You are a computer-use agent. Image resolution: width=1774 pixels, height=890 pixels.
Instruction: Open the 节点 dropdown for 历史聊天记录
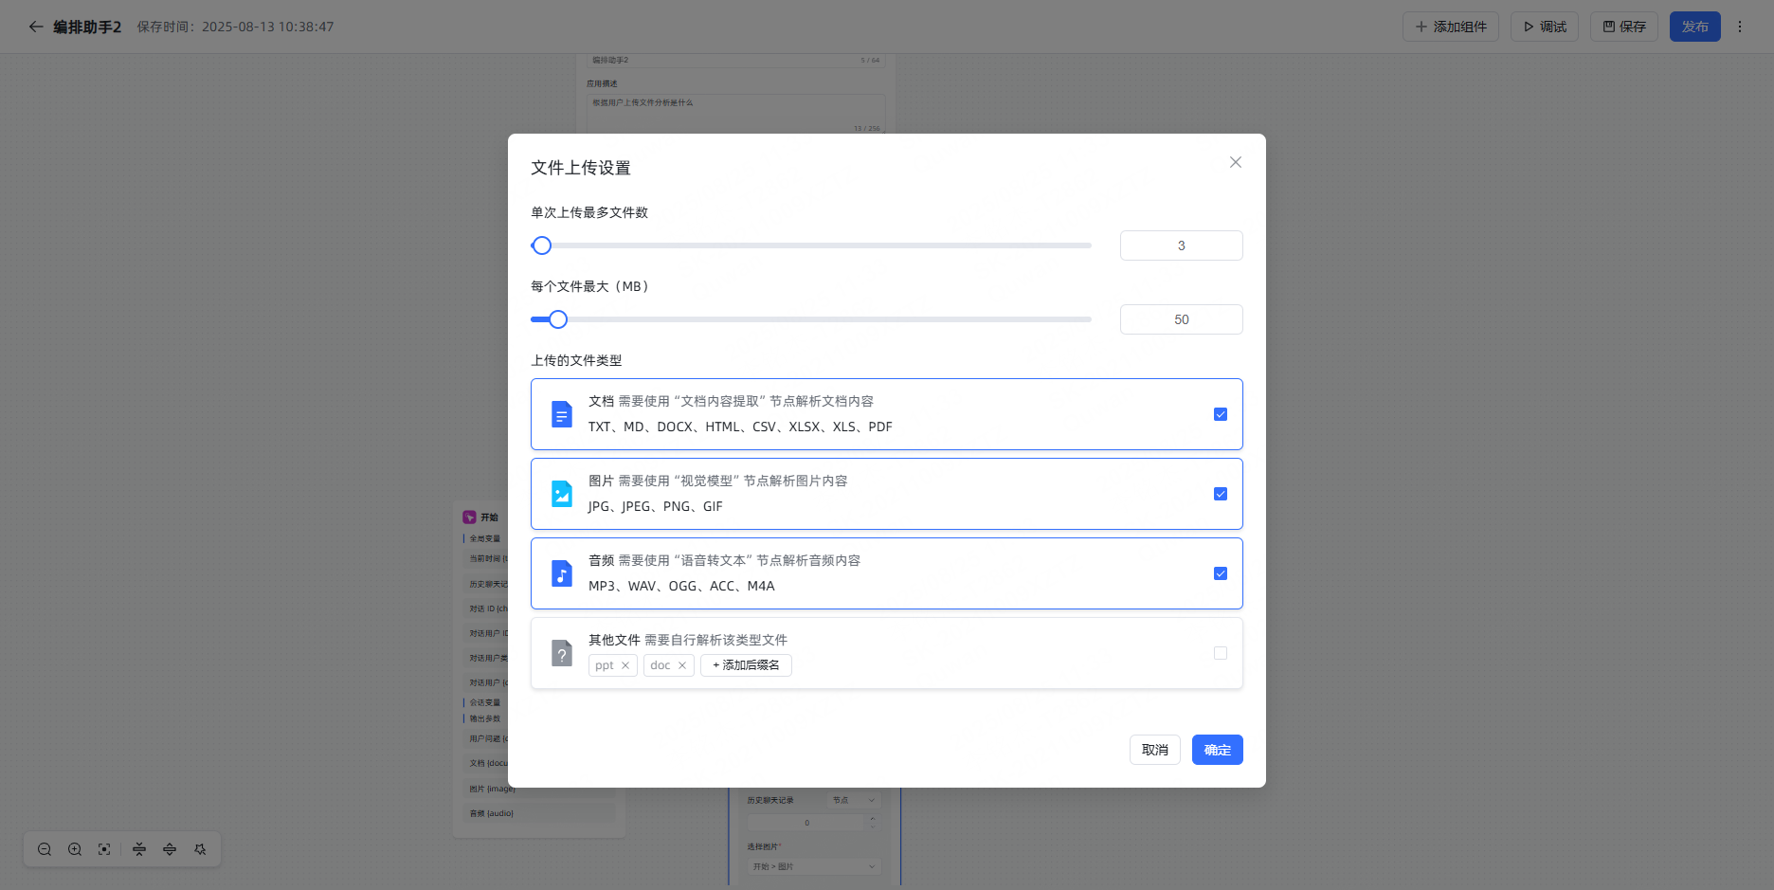854,800
